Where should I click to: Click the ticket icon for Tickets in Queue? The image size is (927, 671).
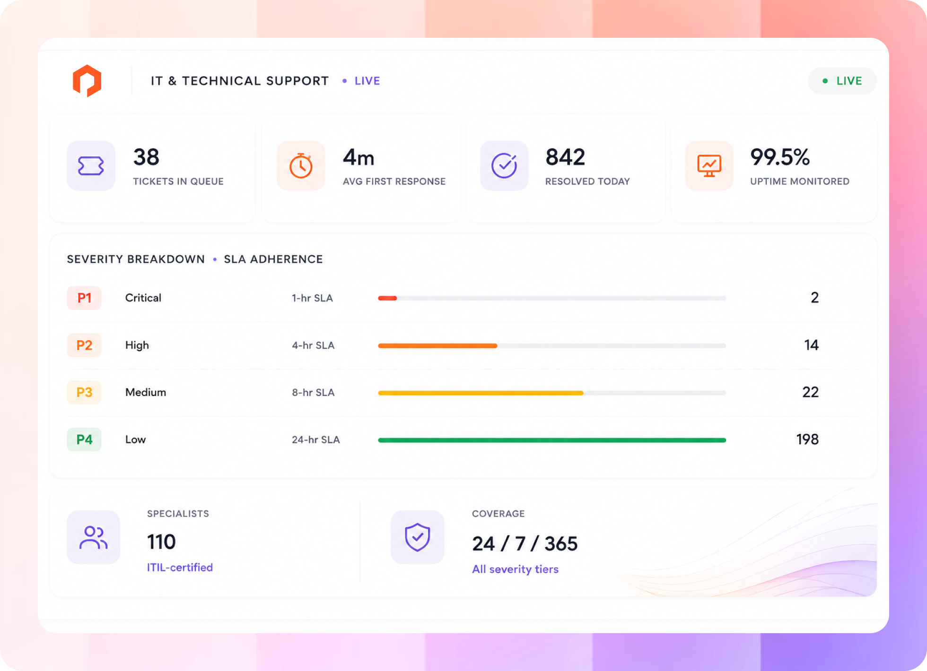(91, 166)
